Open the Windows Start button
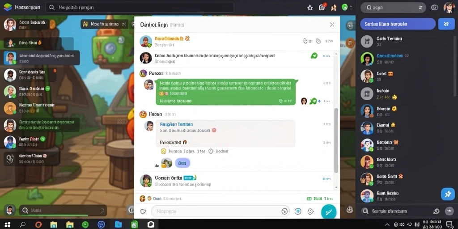 coord(8,225)
